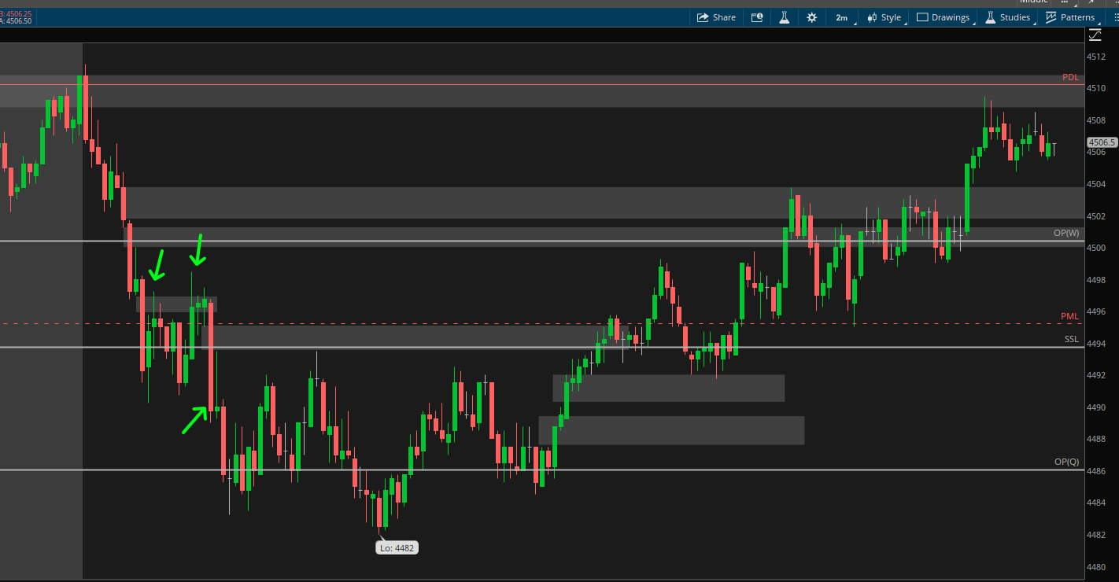Open chart settings with the gear icon

click(x=812, y=17)
